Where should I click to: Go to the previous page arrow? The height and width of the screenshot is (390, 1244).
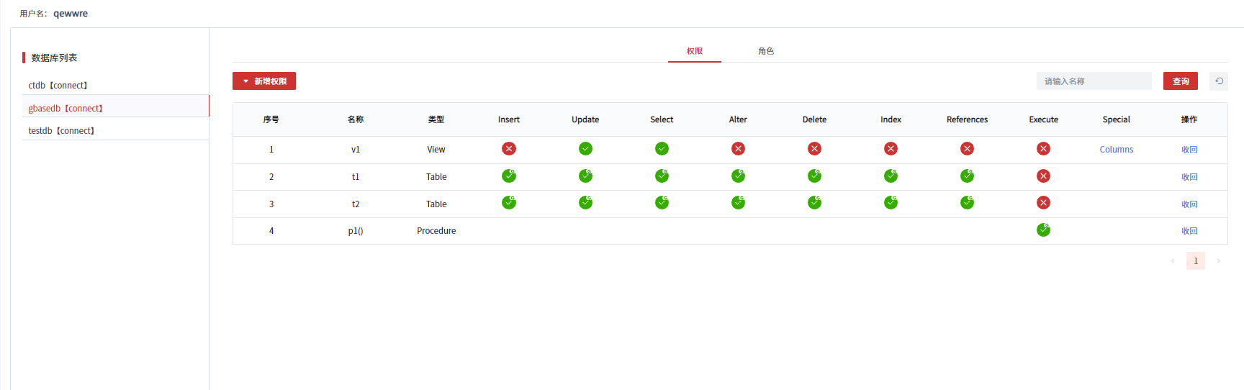click(1173, 261)
